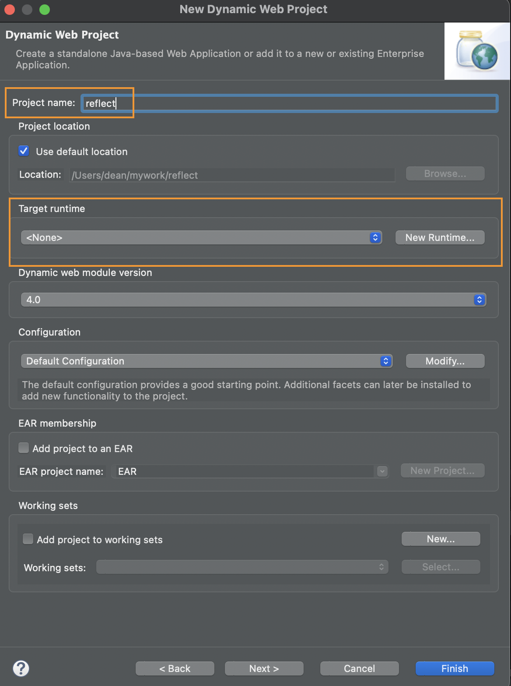Toggle the Use default location checkbox
The height and width of the screenshot is (686, 511).
[x=24, y=151]
